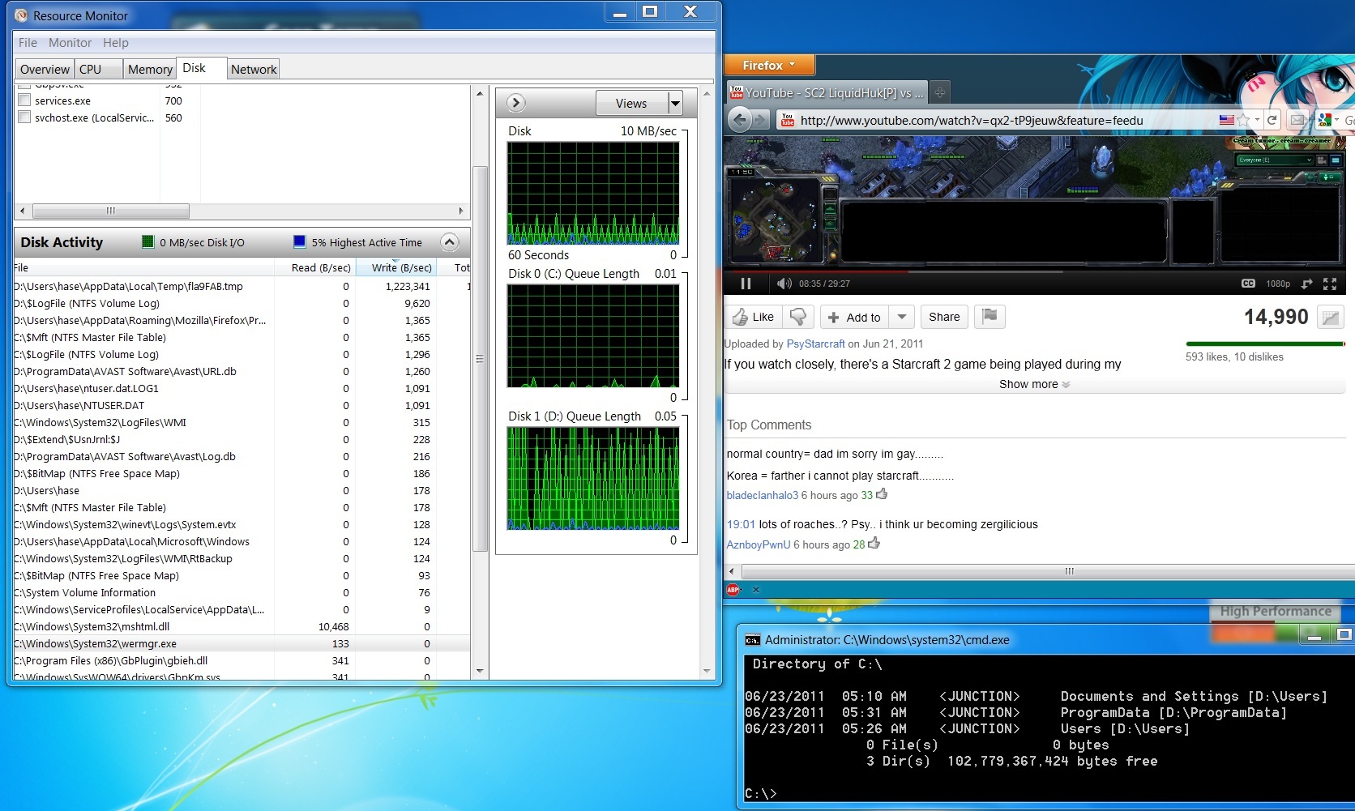Check the svchost.exe (LocalServic... checkbox
This screenshot has width=1355, height=811.
[x=24, y=117]
